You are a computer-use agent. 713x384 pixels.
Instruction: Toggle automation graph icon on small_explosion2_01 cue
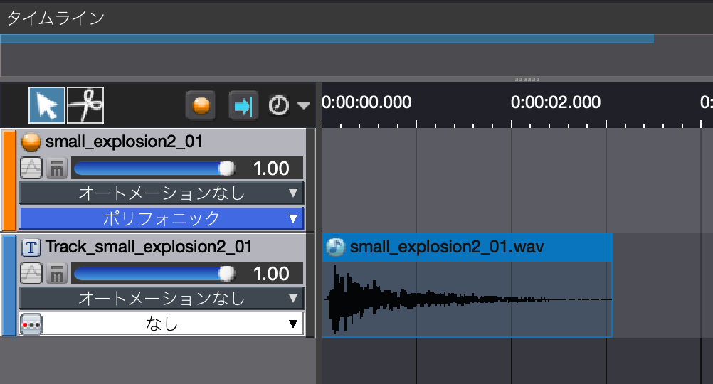click(31, 168)
